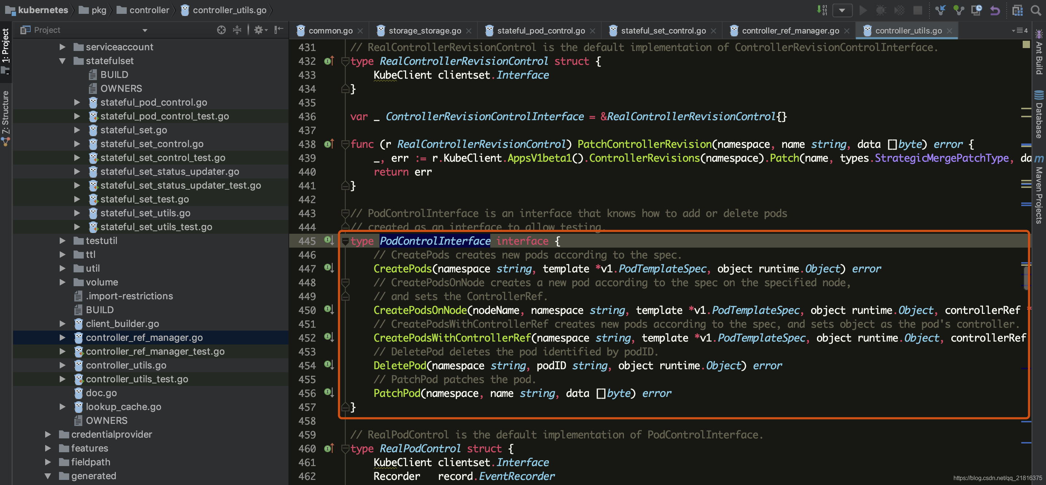The width and height of the screenshot is (1046, 485).
Task: Select controller_utils_test.go in the tree
Action: point(137,379)
